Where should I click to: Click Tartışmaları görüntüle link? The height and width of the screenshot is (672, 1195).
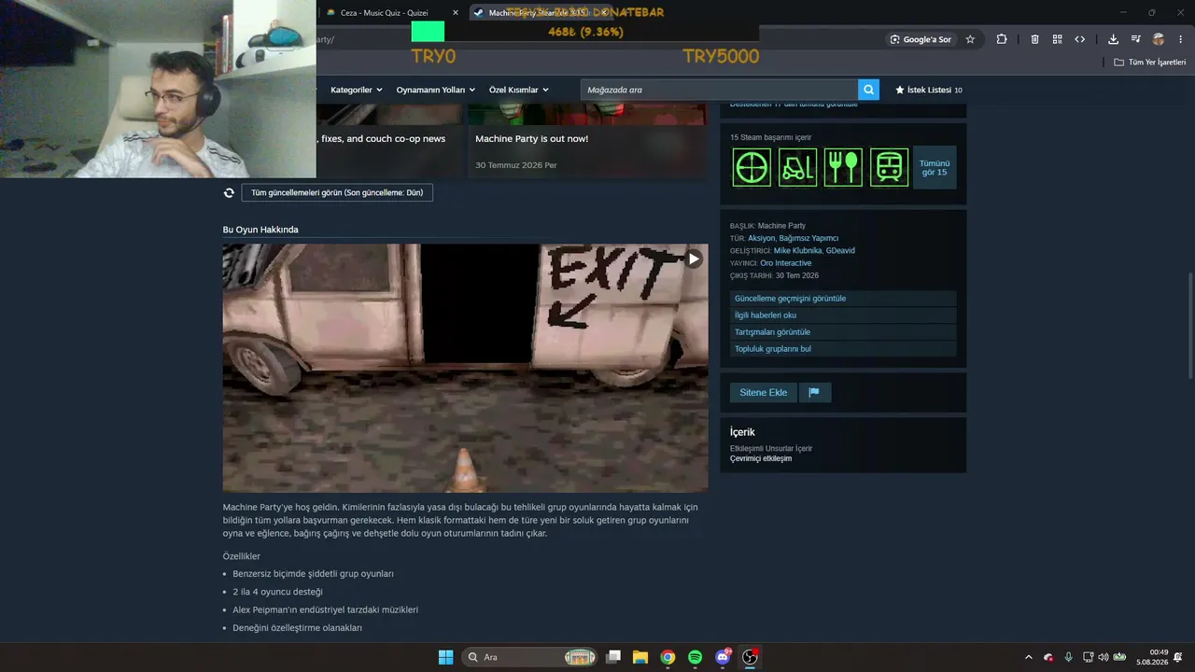pos(843,332)
